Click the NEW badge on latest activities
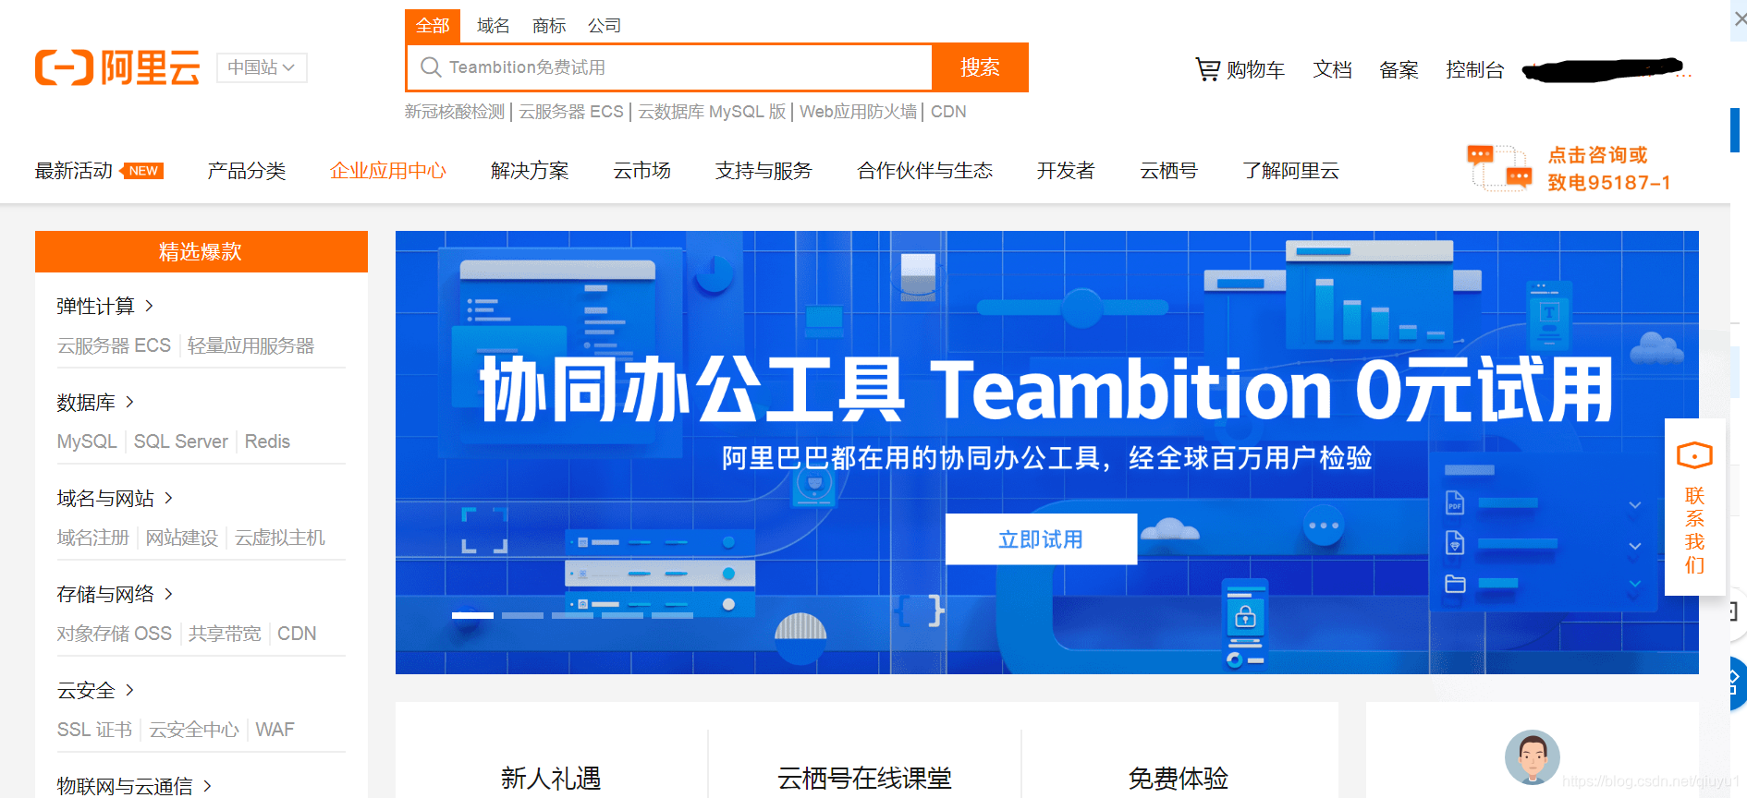1747x798 pixels. coord(143,171)
